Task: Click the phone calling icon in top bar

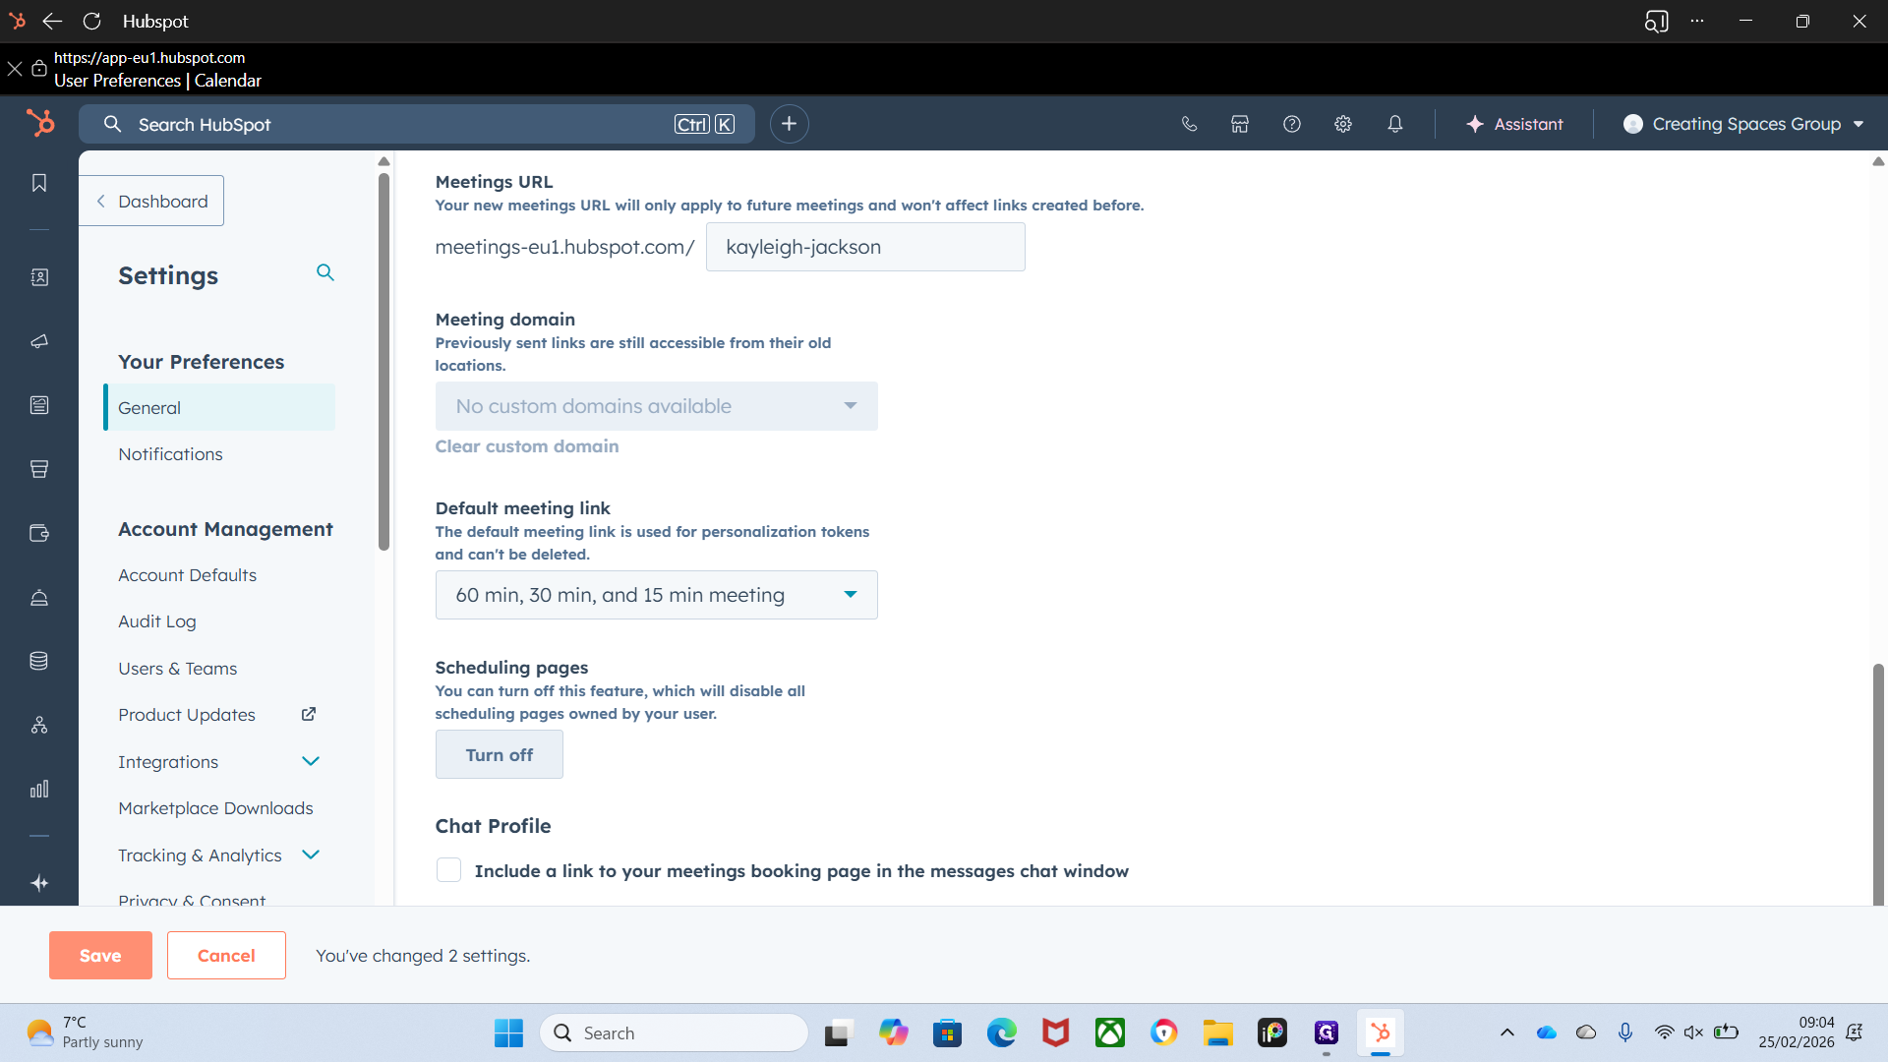Action: click(1189, 124)
